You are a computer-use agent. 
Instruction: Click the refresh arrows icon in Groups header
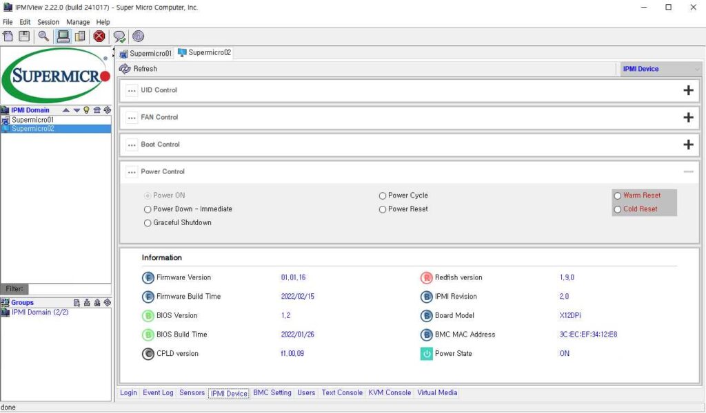107,303
